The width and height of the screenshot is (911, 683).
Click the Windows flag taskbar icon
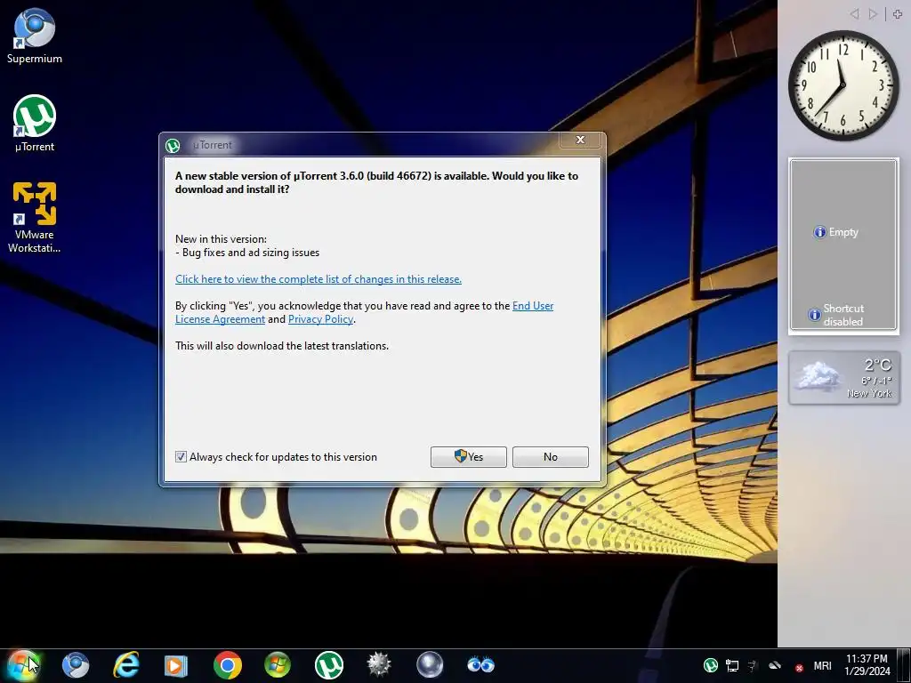coord(278,665)
